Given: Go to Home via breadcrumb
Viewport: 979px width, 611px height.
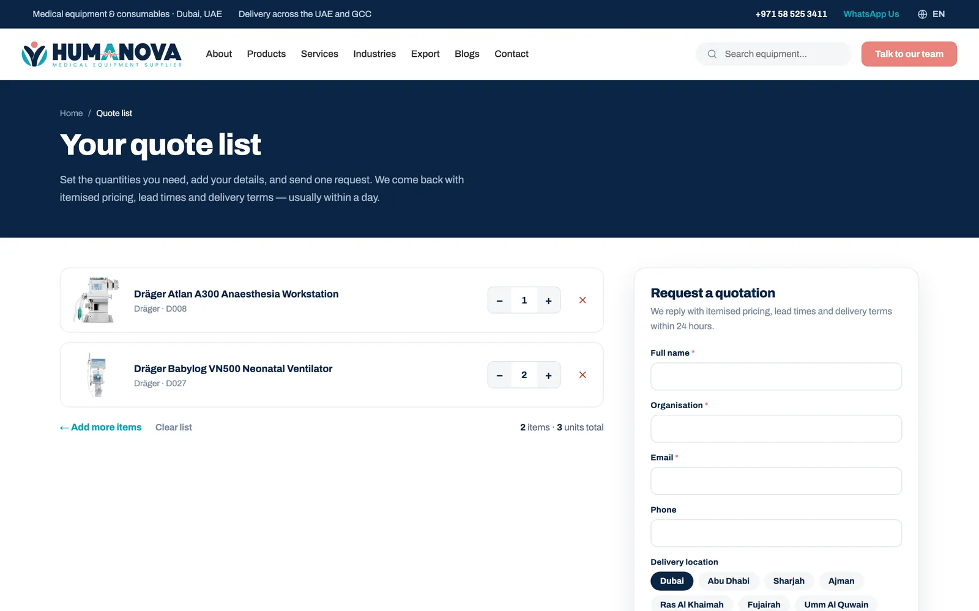Looking at the screenshot, I should [71, 113].
